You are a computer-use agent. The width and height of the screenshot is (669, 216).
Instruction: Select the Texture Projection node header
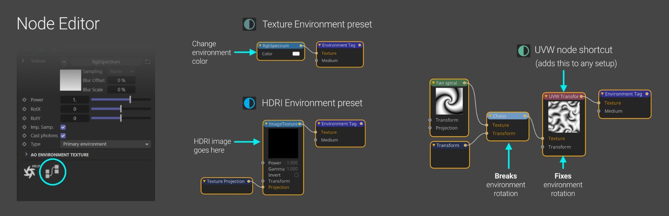click(226, 181)
